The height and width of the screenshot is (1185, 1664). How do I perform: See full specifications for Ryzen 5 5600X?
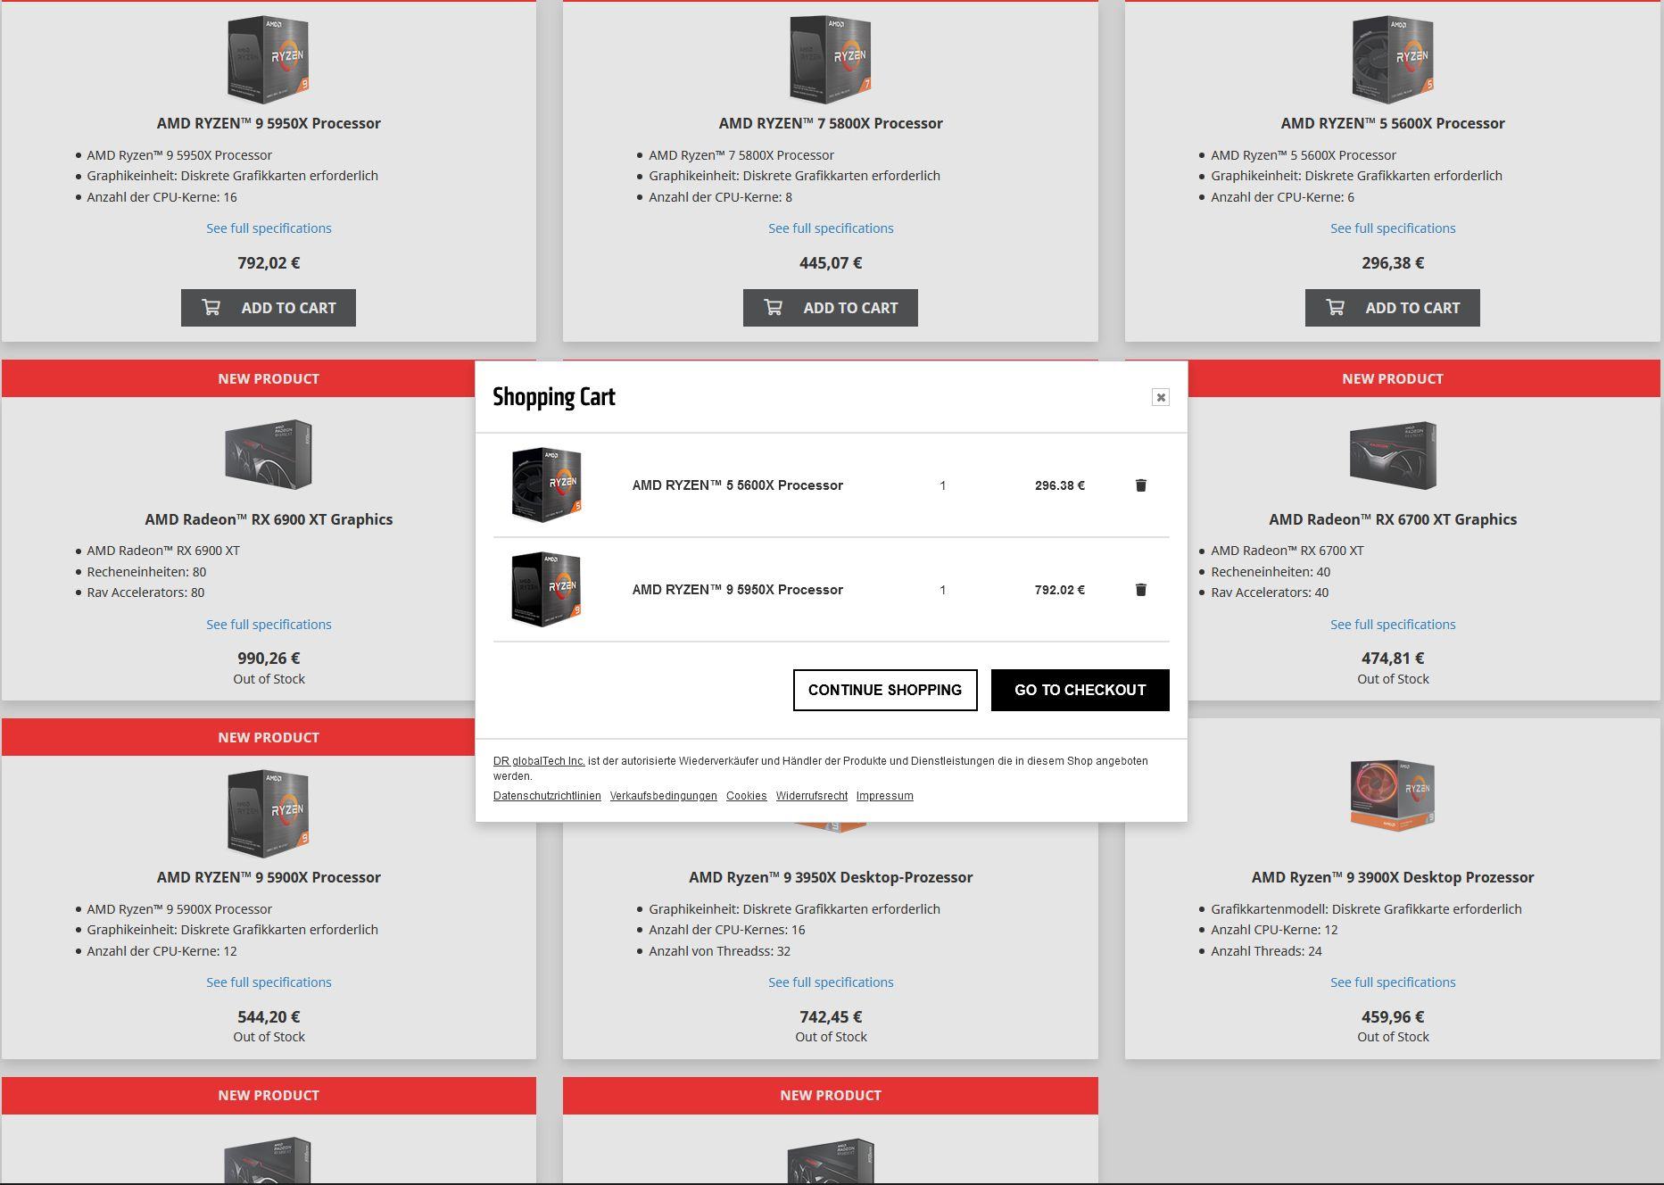1393,228
